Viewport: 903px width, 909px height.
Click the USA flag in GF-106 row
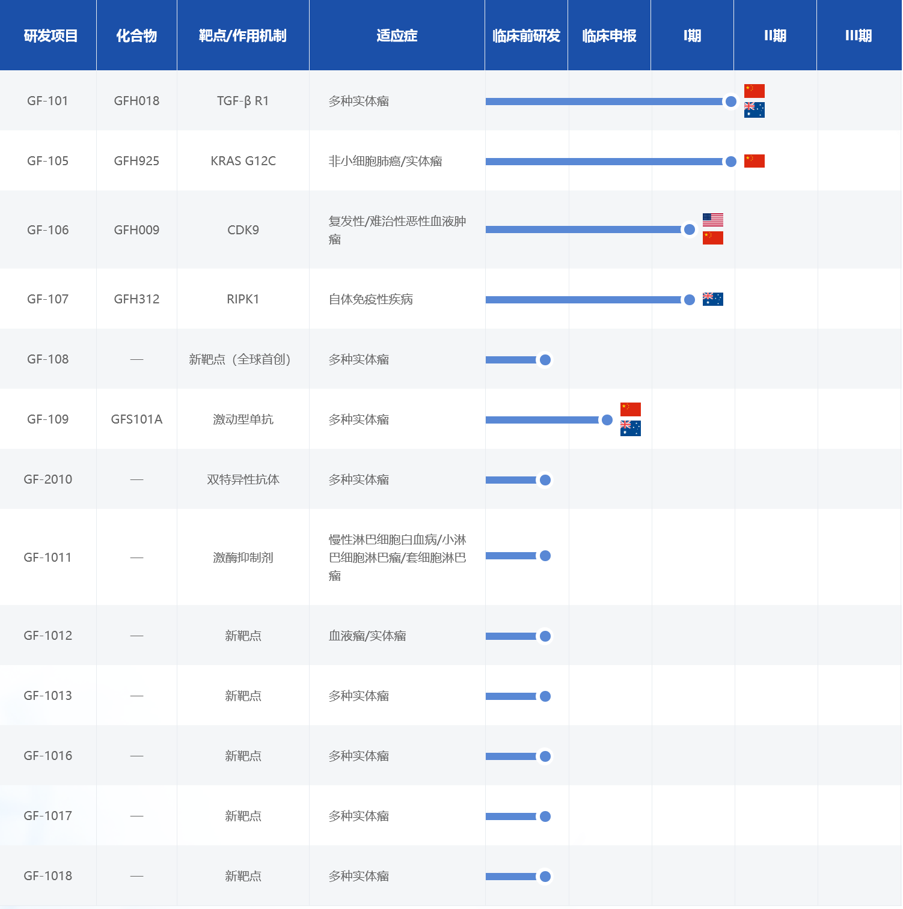pos(712,220)
